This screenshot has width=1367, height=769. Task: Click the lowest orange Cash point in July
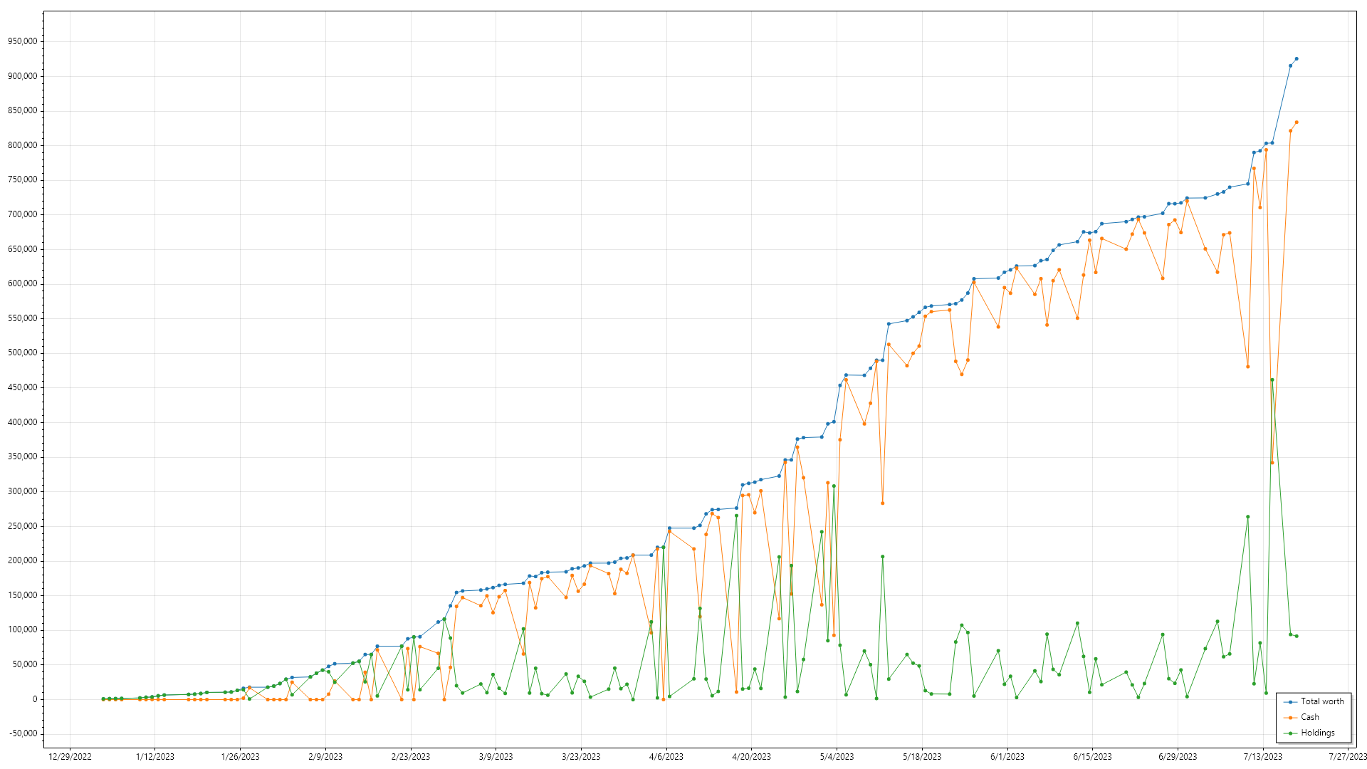point(1272,463)
